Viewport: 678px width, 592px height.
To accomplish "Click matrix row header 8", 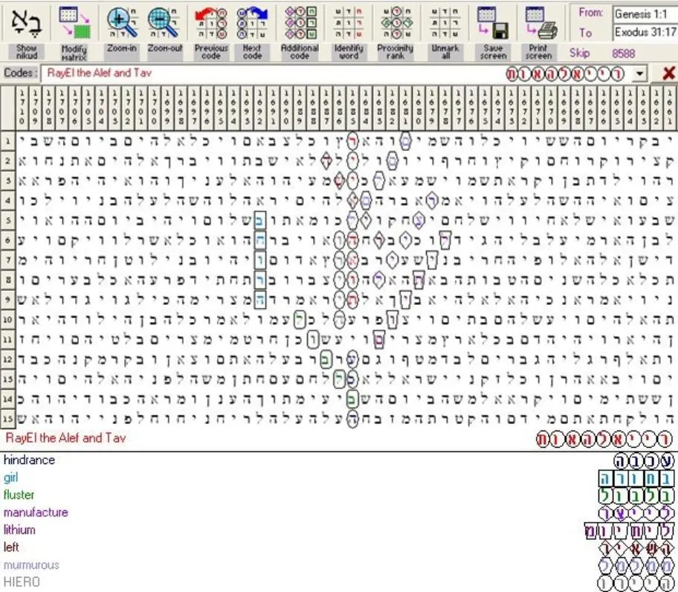I will pyautogui.click(x=7, y=280).
